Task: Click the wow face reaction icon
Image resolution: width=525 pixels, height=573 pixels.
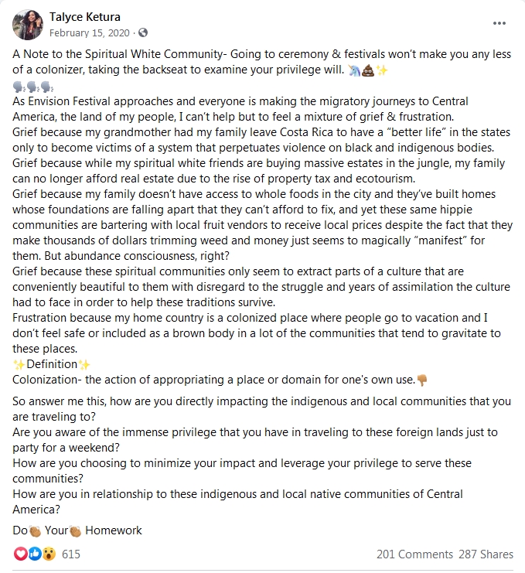Action: (49, 554)
